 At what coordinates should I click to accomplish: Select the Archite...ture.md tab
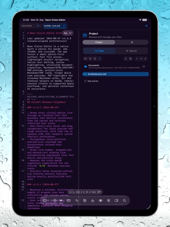click(x=55, y=26)
